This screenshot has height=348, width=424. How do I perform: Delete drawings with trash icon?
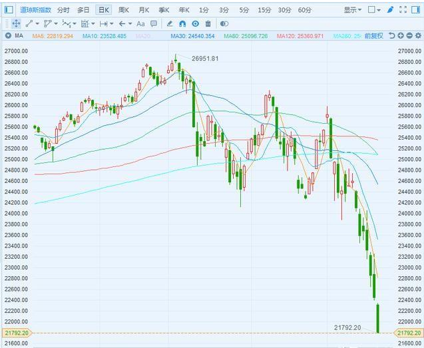pos(208,24)
